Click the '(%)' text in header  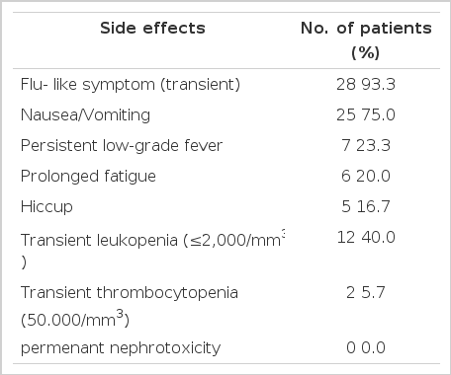point(366,52)
